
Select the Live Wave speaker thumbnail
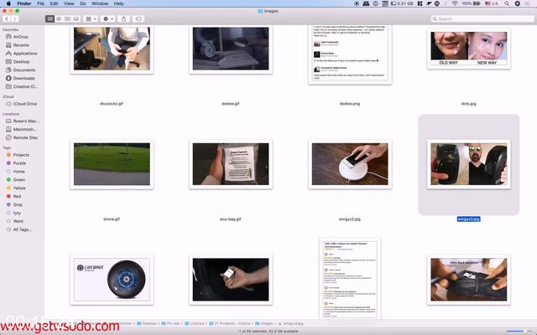click(x=112, y=280)
